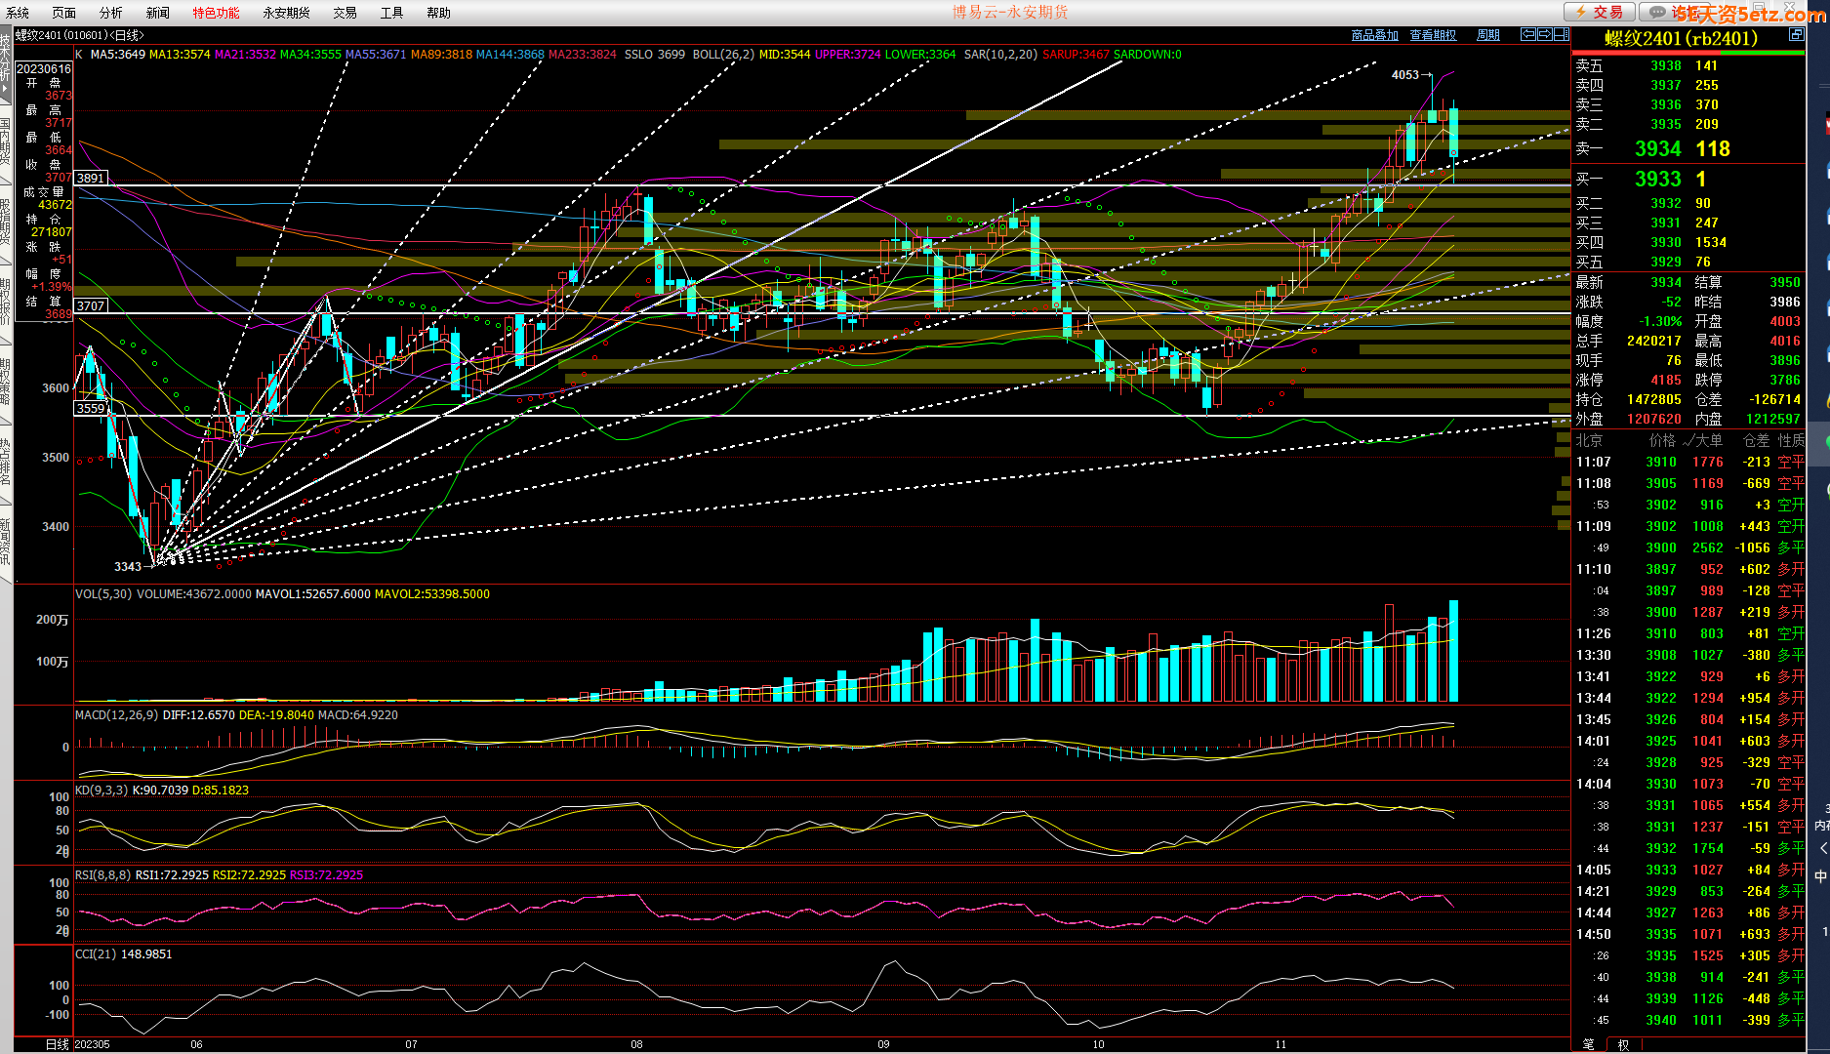
Task: Switch to the 笔 tick tab
Action: pos(1588,1045)
